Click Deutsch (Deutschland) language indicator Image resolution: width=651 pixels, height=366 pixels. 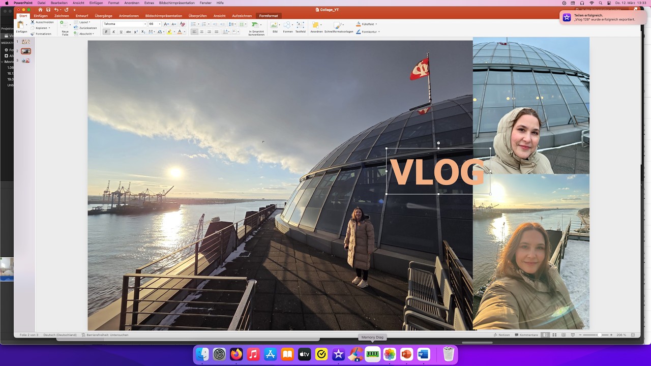60,335
